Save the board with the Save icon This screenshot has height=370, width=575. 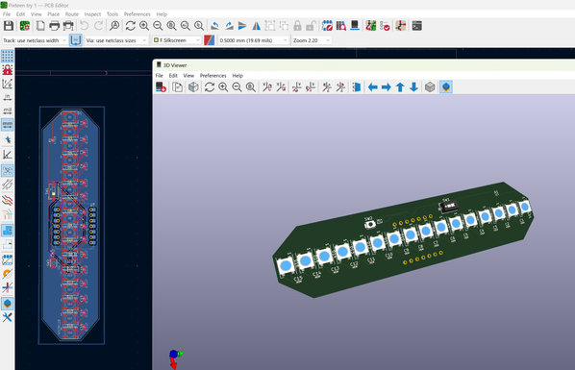point(9,26)
